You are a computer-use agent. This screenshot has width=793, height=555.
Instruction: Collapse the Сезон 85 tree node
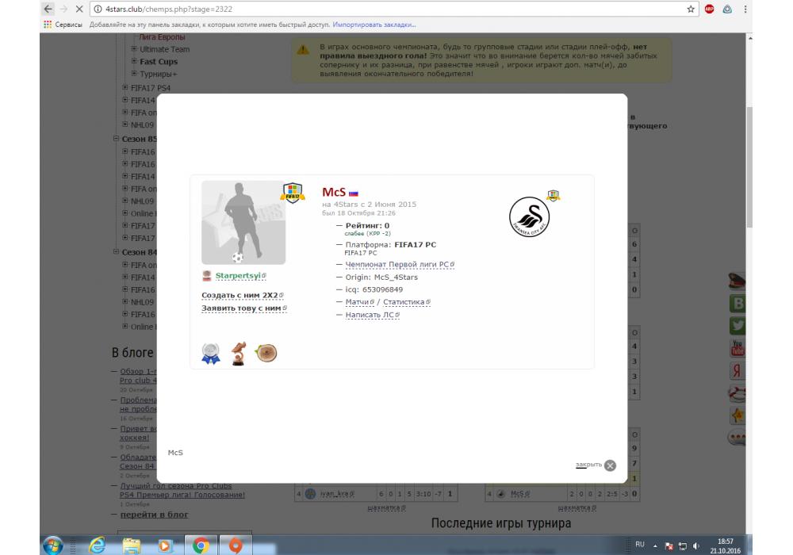(x=116, y=139)
